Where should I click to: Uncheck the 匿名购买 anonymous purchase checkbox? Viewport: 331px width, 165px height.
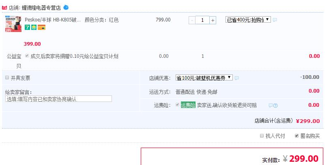click(x=297, y=136)
